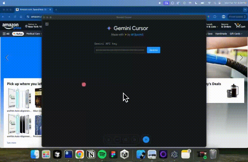Click the Gemini sparkle menu bar icon
Viewport: 248px width, 162px height.
click(160, 3)
